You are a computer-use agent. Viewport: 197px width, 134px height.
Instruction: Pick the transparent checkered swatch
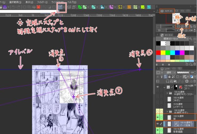coord(168,43)
